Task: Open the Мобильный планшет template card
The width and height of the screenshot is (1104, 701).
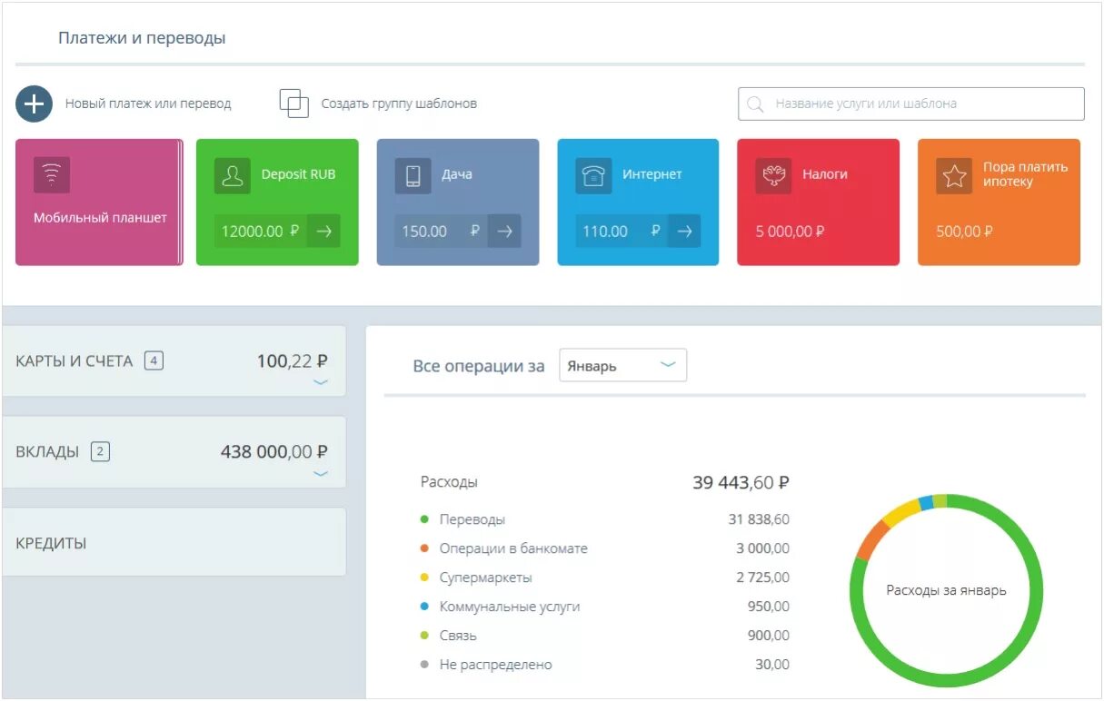Action: tap(99, 202)
